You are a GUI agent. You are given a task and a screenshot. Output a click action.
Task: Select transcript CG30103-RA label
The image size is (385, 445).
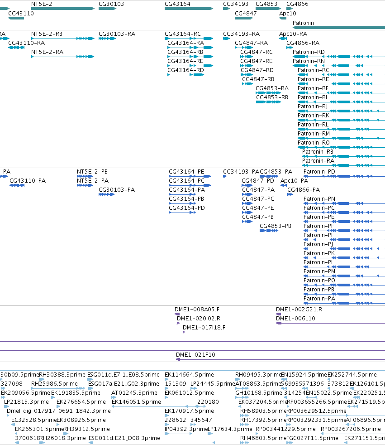click(x=117, y=34)
